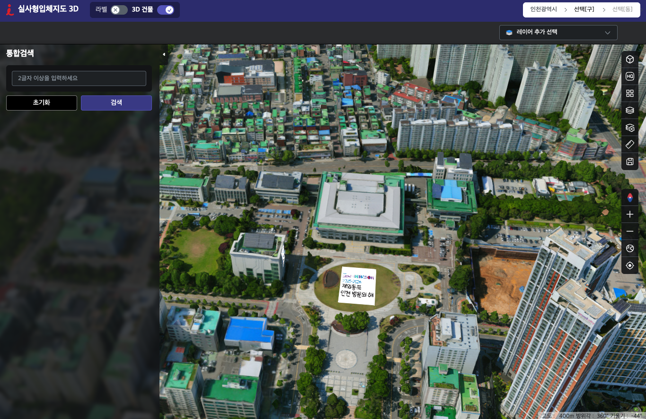
Task: Click the 3D cube view icon
Action: pos(629,60)
